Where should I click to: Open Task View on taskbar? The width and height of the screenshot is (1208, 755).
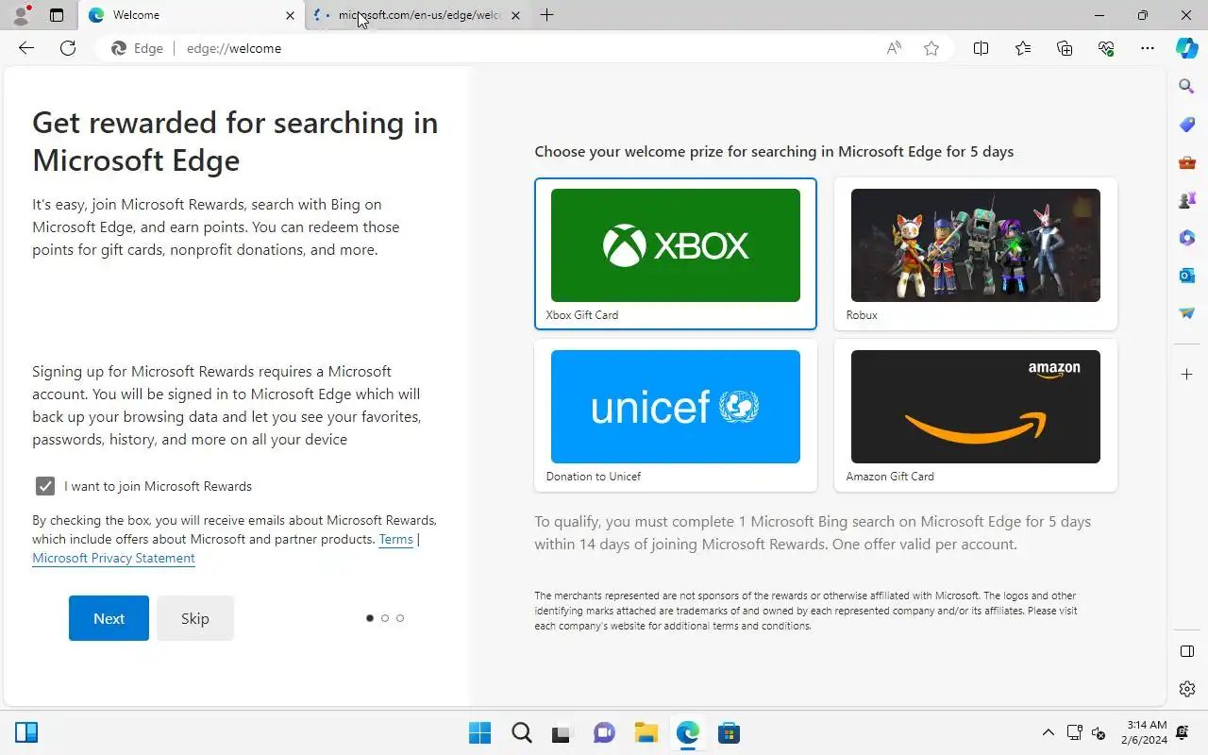pos(562,732)
